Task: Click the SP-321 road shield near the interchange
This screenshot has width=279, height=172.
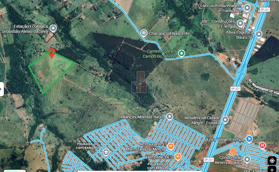Action: coord(235,89)
